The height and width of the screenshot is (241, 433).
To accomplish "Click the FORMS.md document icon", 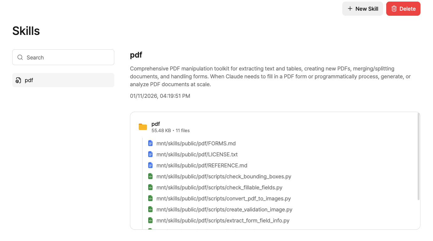I will 150,143.
